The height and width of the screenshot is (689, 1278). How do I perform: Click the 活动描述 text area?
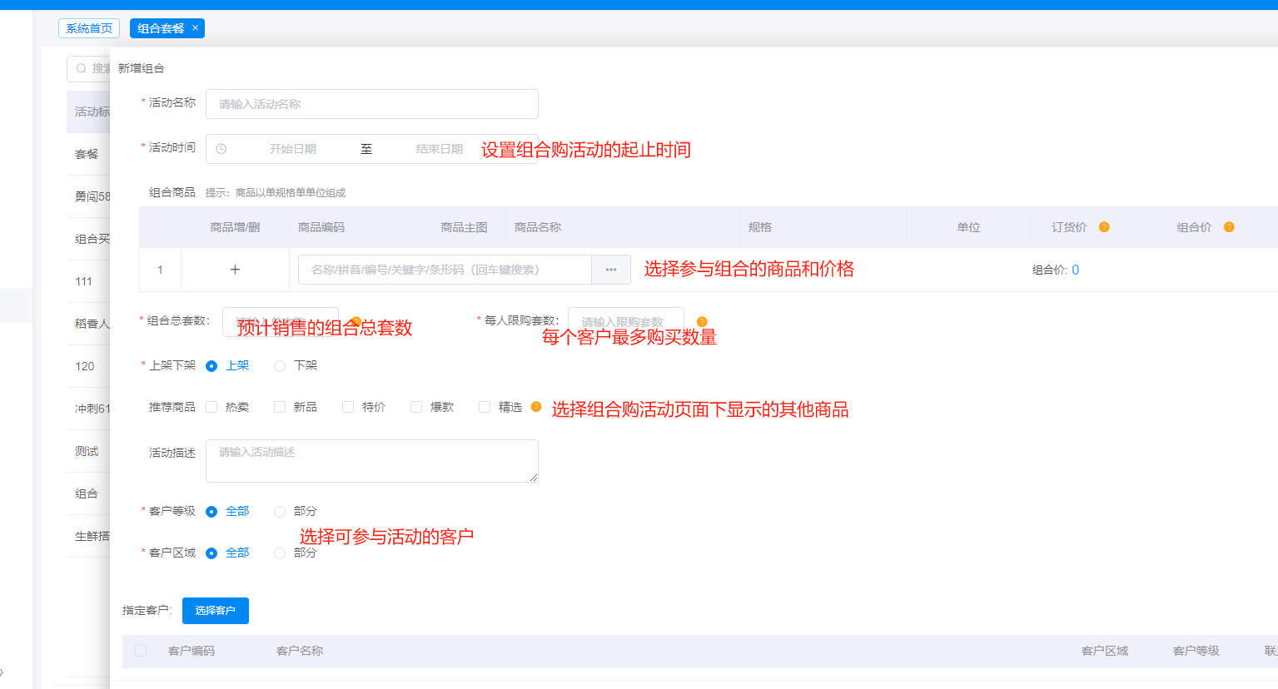click(371, 461)
